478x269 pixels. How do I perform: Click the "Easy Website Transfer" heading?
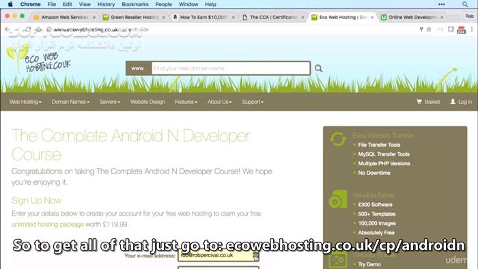[x=383, y=136]
